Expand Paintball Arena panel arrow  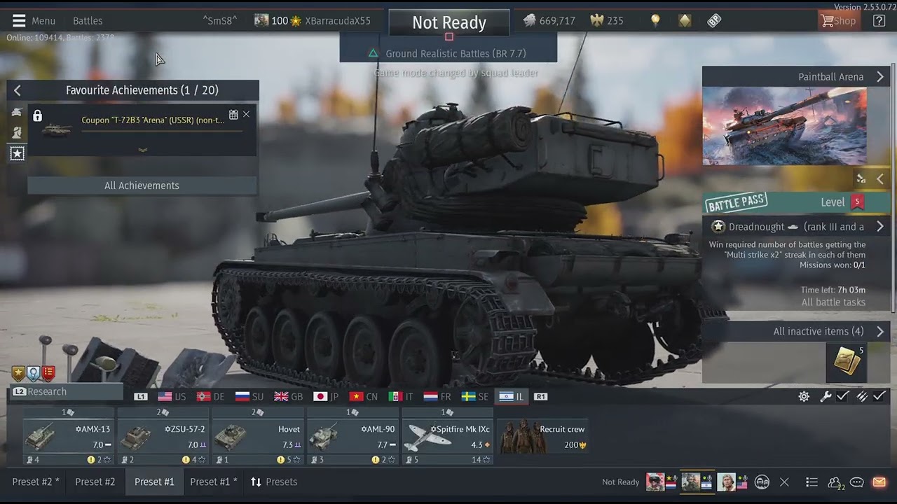[880, 77]
